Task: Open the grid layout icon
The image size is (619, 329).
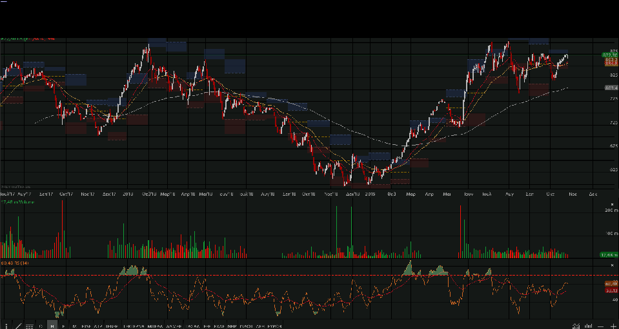Action: pos(29,326)
